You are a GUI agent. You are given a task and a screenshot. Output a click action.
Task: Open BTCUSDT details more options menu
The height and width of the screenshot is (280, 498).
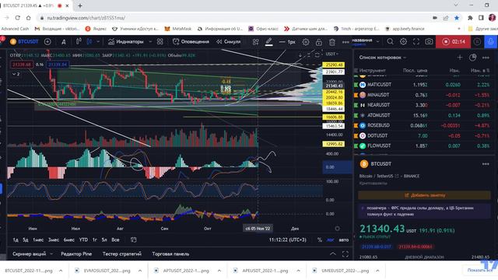[x=486, y=164]
